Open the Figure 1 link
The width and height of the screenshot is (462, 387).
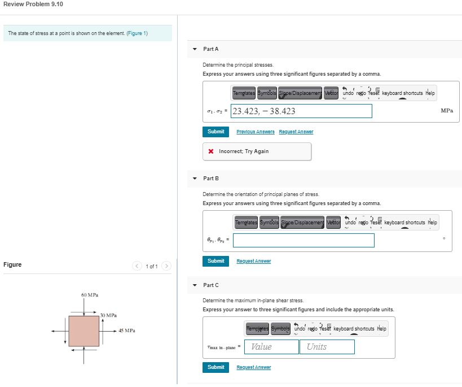[137, 33]
